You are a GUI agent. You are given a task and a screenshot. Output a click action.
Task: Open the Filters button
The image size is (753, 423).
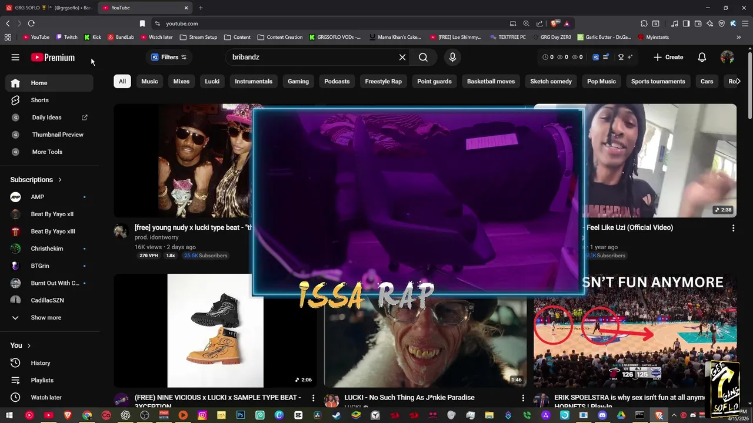tap(169, 57)
